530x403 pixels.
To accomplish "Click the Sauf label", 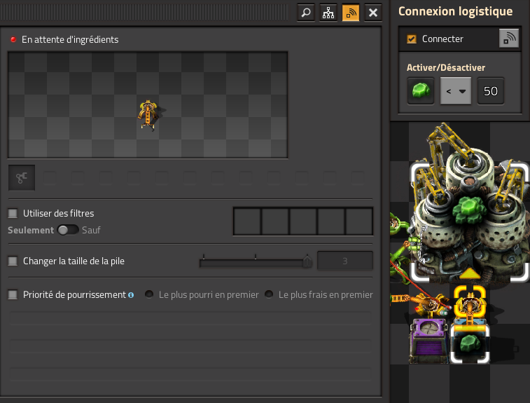I will point(91,230).
